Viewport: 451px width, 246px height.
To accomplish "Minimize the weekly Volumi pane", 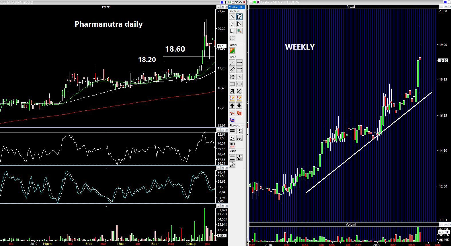I will tap(442, 224).
